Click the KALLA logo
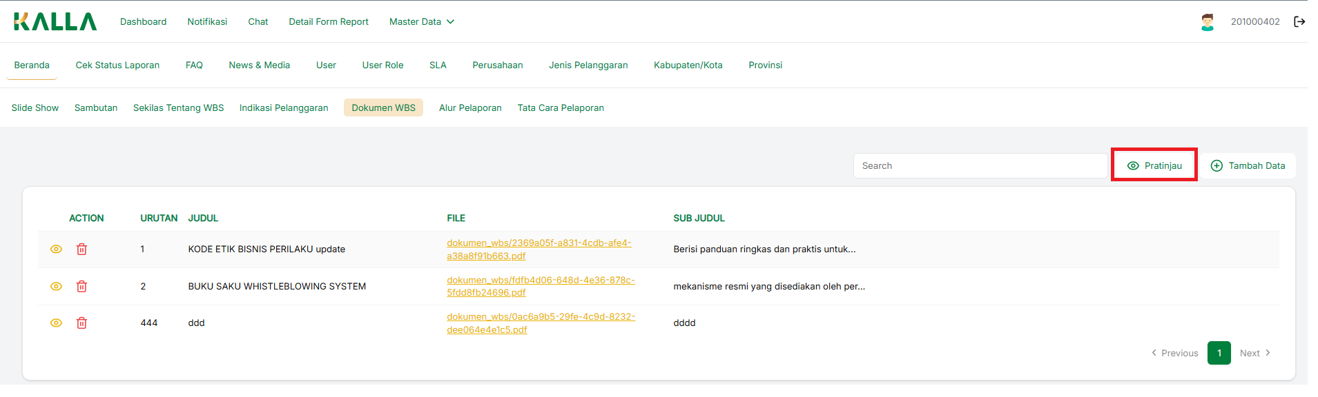This screenshot has width=1318, height=397. click(55, 22)
